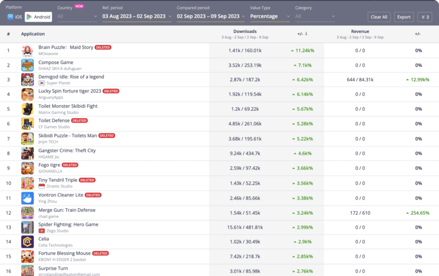Click publisher MOxiaoxie
Viewport: 439px width, 276px height.
click(48, 54)
